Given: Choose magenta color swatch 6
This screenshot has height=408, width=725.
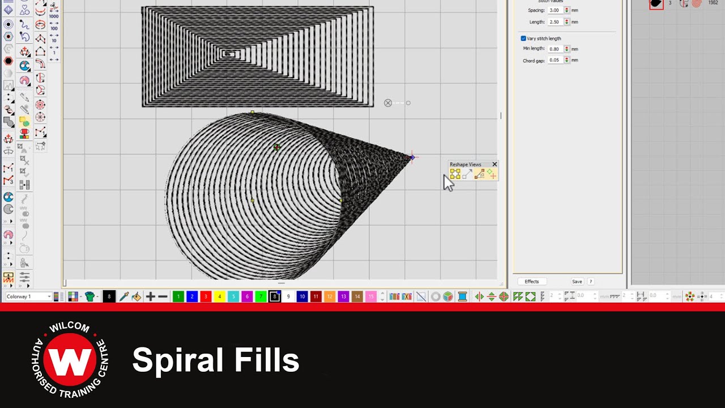Looking at the screenshot, I should [x=247, y=296].
